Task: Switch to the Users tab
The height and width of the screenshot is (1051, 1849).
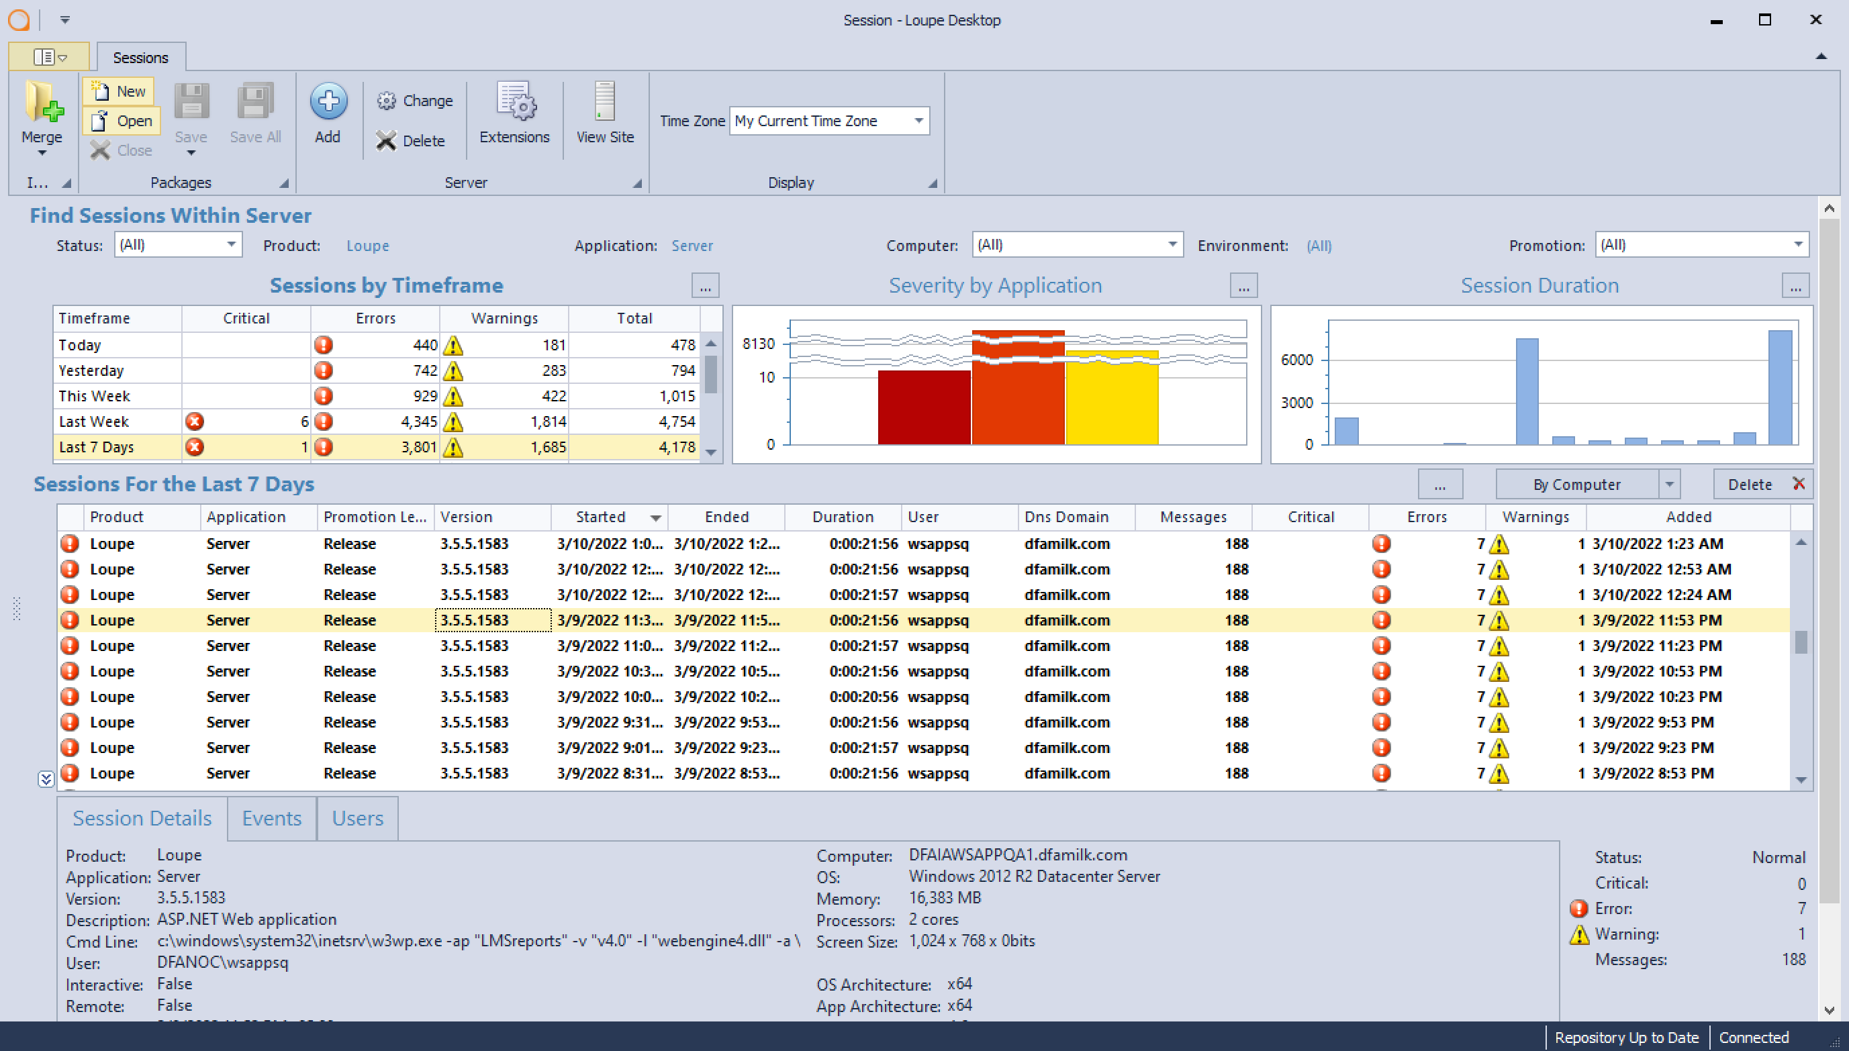Action: click(x=357, y=818)
